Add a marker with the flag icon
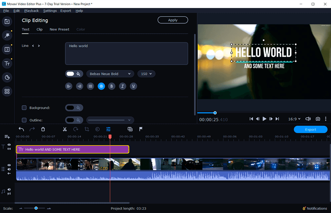The width and height of the screenshot is (331, 213). [x=141, y=129]
